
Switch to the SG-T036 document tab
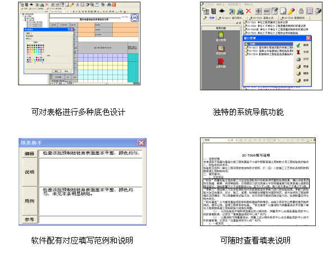[294, 18]
